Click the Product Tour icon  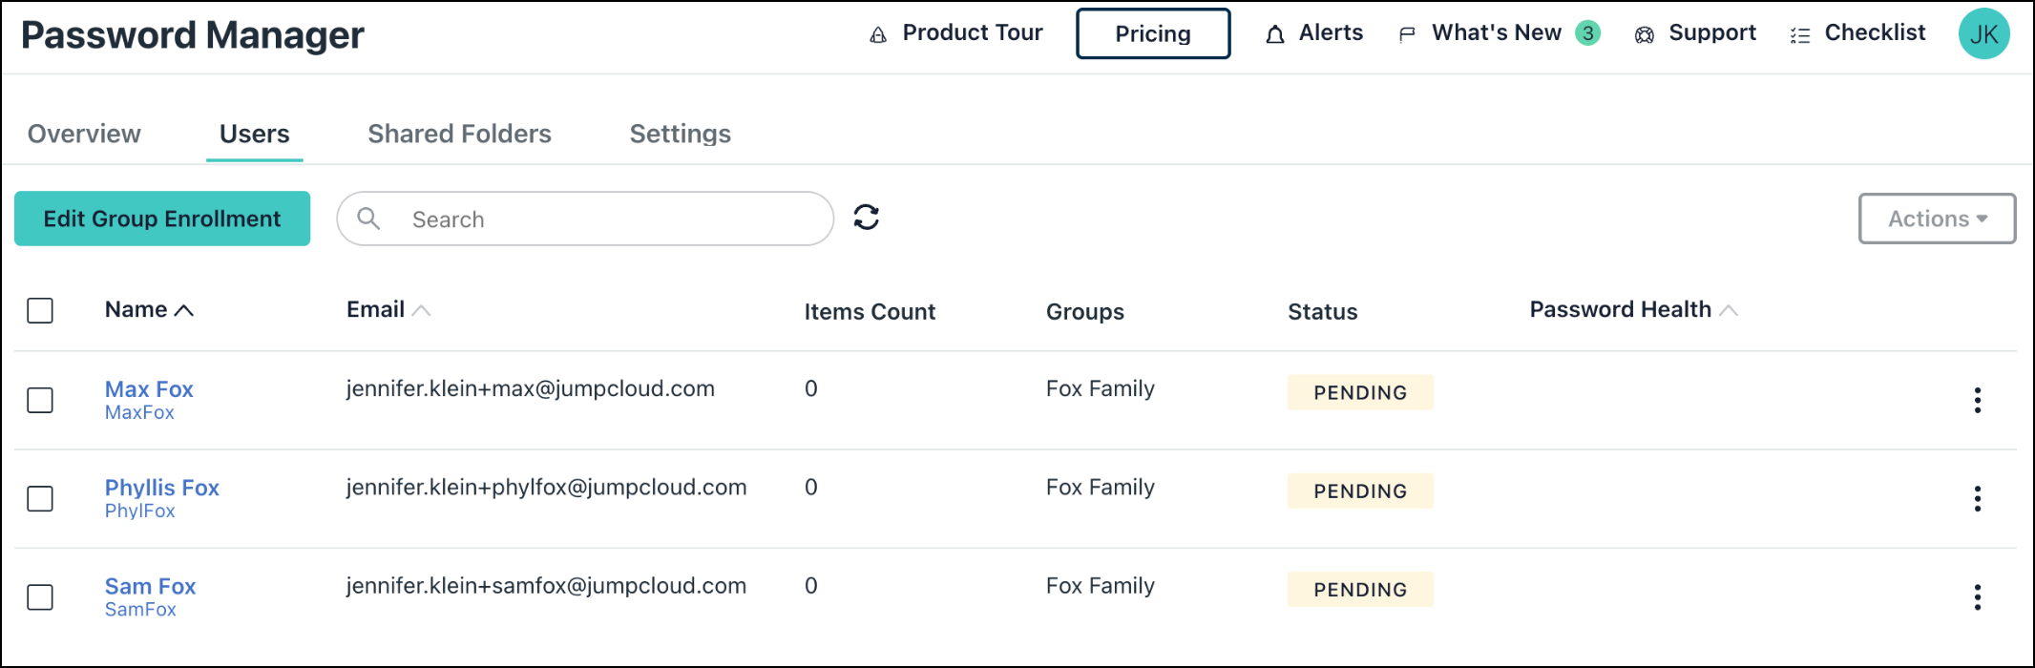880,33
